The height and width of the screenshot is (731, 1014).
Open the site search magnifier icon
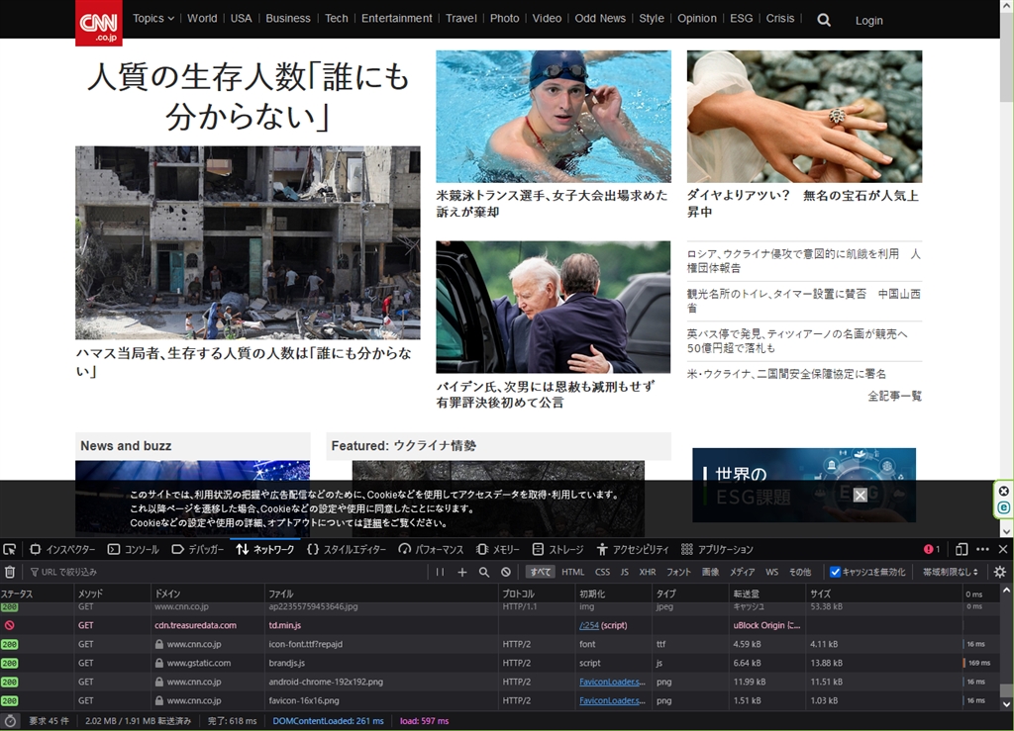tap(823, 20)
